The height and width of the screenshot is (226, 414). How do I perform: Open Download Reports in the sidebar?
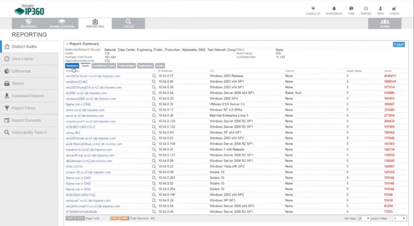(x=30, y=96)
